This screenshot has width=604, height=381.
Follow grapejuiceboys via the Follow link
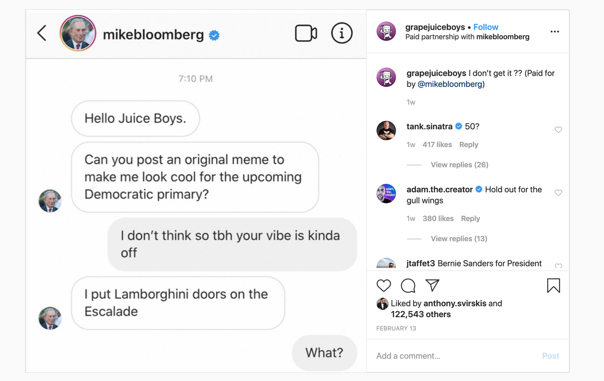tap(486, 27)
